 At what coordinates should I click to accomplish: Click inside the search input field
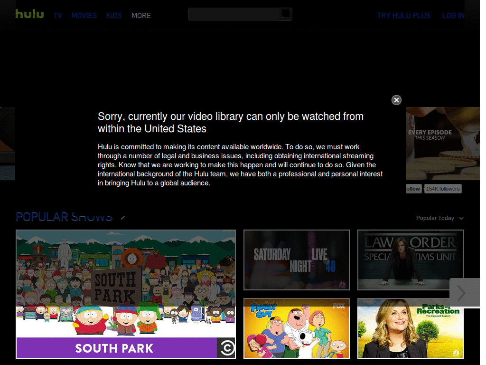pos(233,14)
